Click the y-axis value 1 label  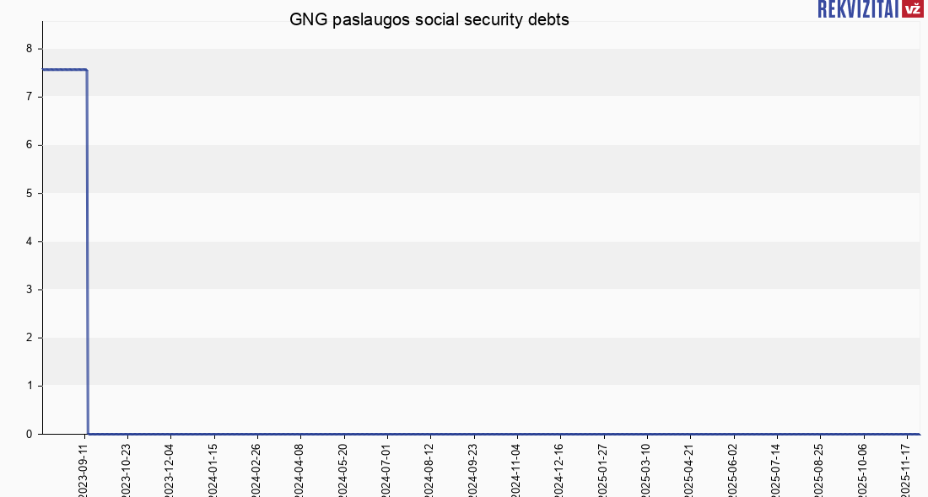click(x=29, y=387)
